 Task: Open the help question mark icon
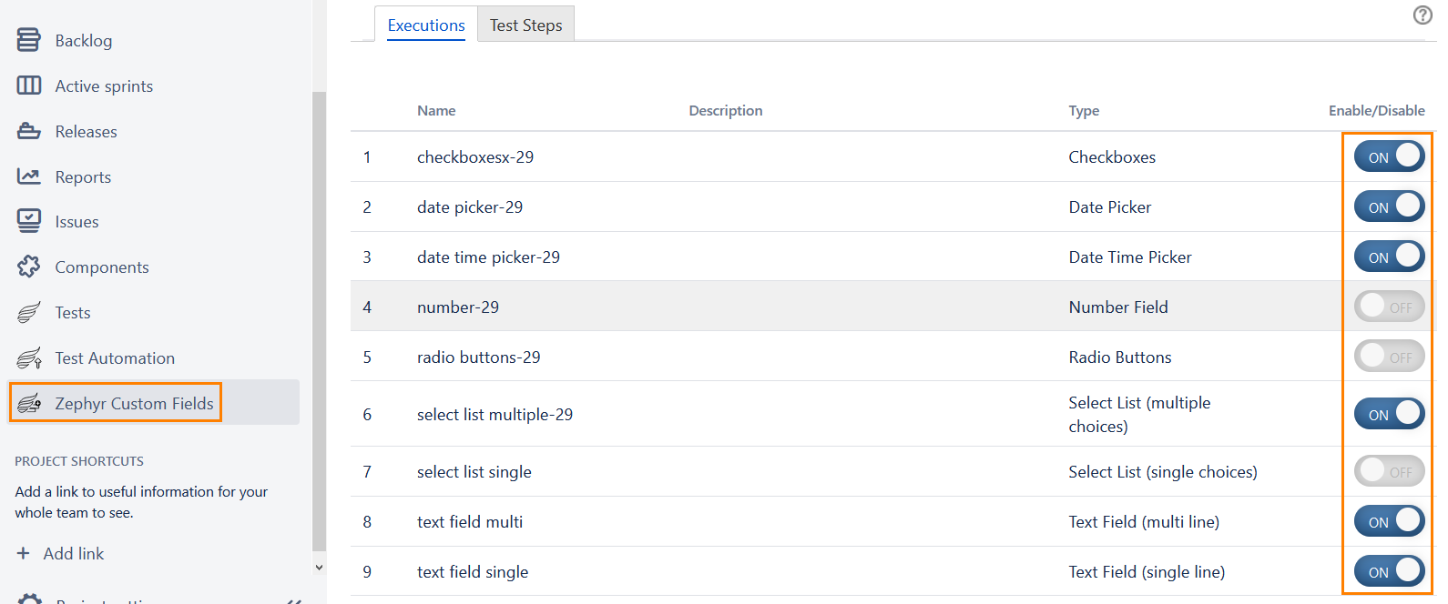coord(1423,15)
